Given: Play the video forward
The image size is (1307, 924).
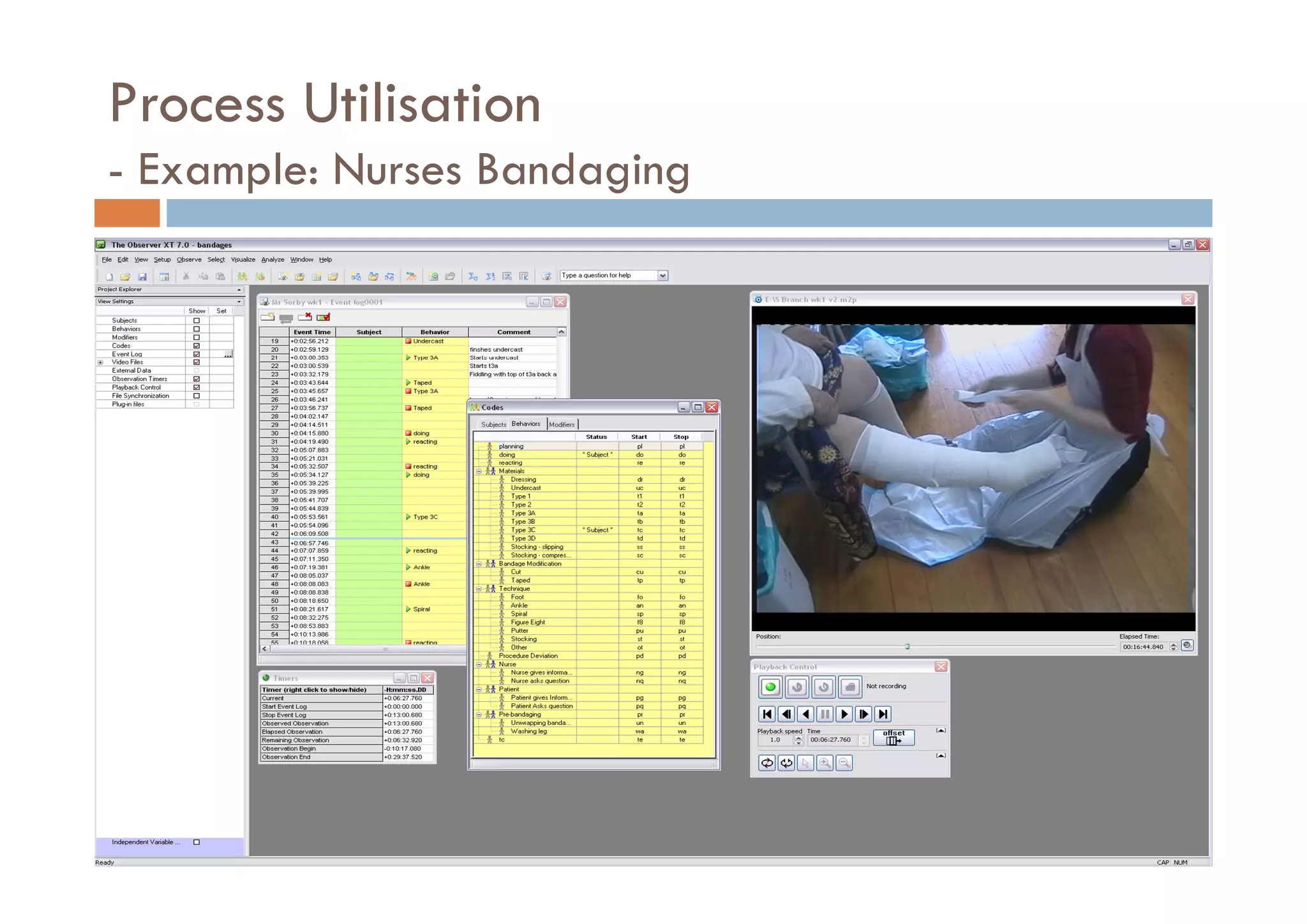Looking at the screenshot, I should [844, 714].
